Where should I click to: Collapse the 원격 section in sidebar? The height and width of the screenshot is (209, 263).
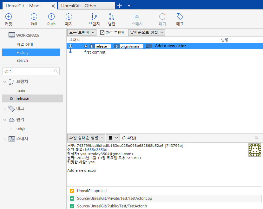[x=5, y=120]
